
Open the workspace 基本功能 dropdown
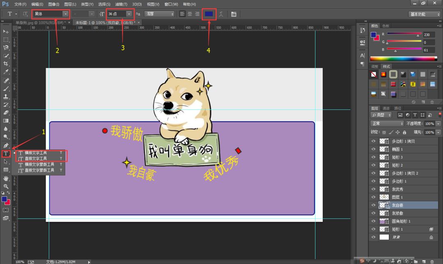pos(424,14)
